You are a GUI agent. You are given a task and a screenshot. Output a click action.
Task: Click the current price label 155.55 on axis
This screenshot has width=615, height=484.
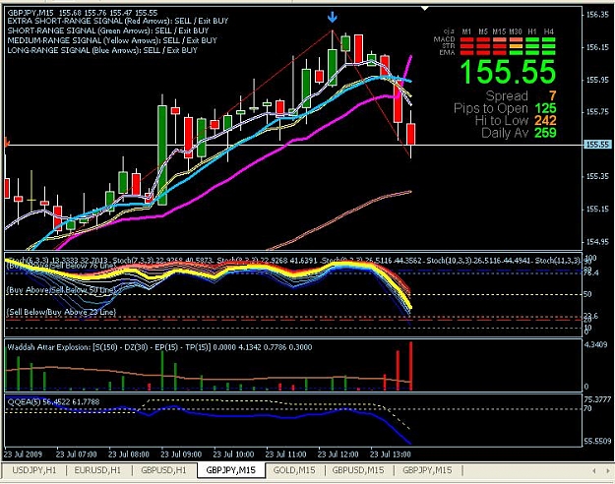pos(597,145)
